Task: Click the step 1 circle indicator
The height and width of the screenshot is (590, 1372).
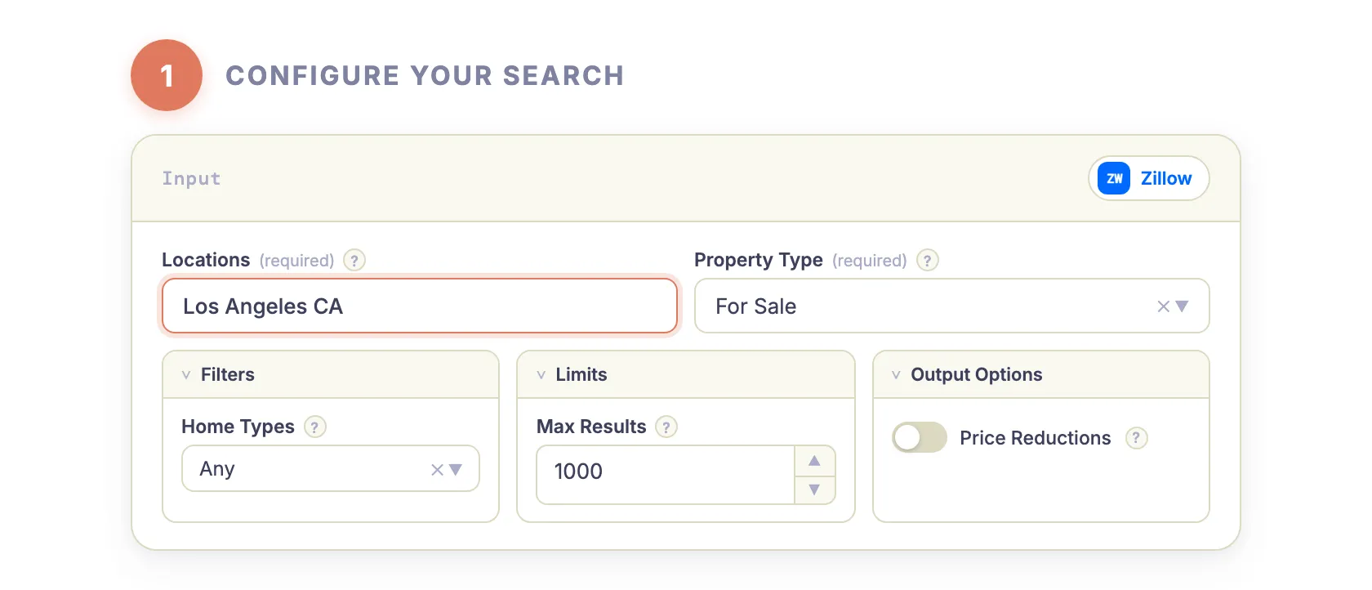Action: coord(166,75)
